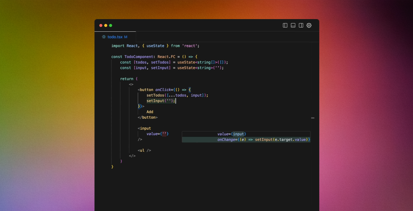The image size is (413, 211).
Task: Toggle the secondary side bar layout icon
Action: pyautogui.click(x=301, y=25)
